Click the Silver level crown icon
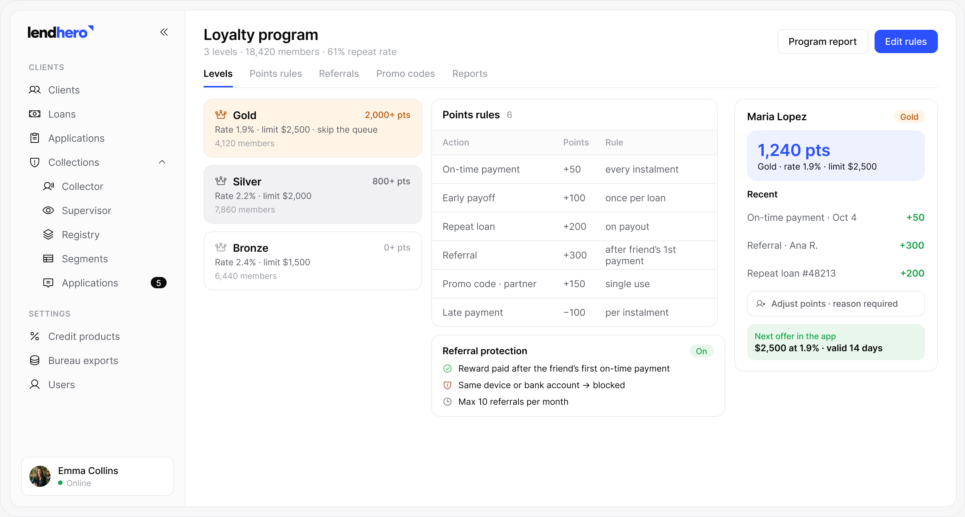The height and width of the screenshot is (517, 965). tap(221, 181)
